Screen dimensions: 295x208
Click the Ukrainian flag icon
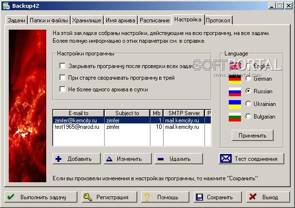pos(235,104)
